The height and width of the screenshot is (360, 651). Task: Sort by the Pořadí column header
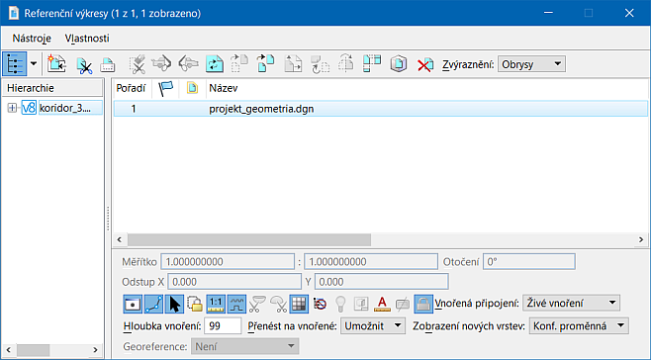coord(131,88)
